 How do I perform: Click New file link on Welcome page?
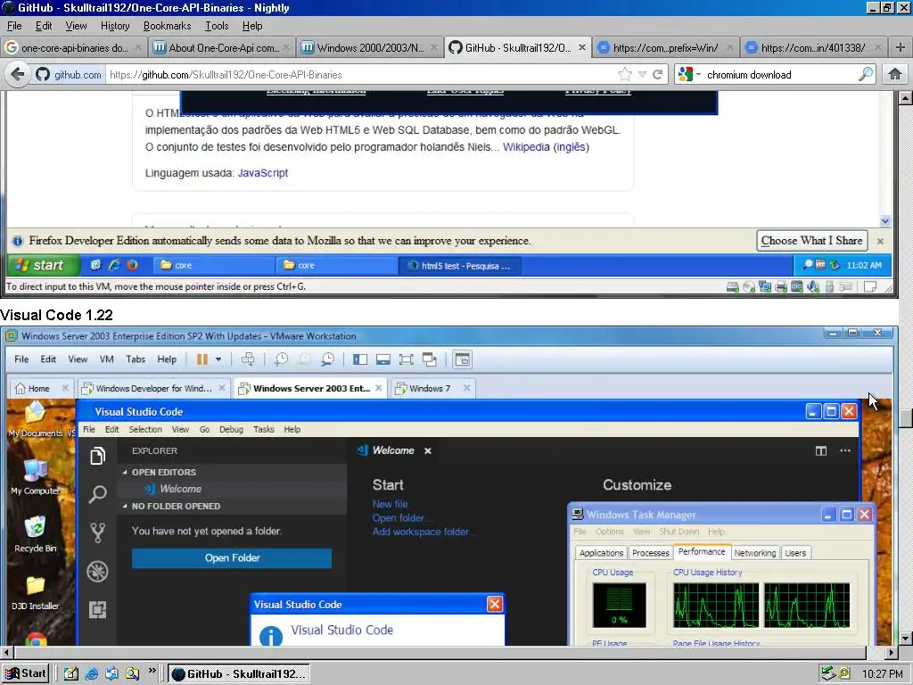(x=391, y=505)
